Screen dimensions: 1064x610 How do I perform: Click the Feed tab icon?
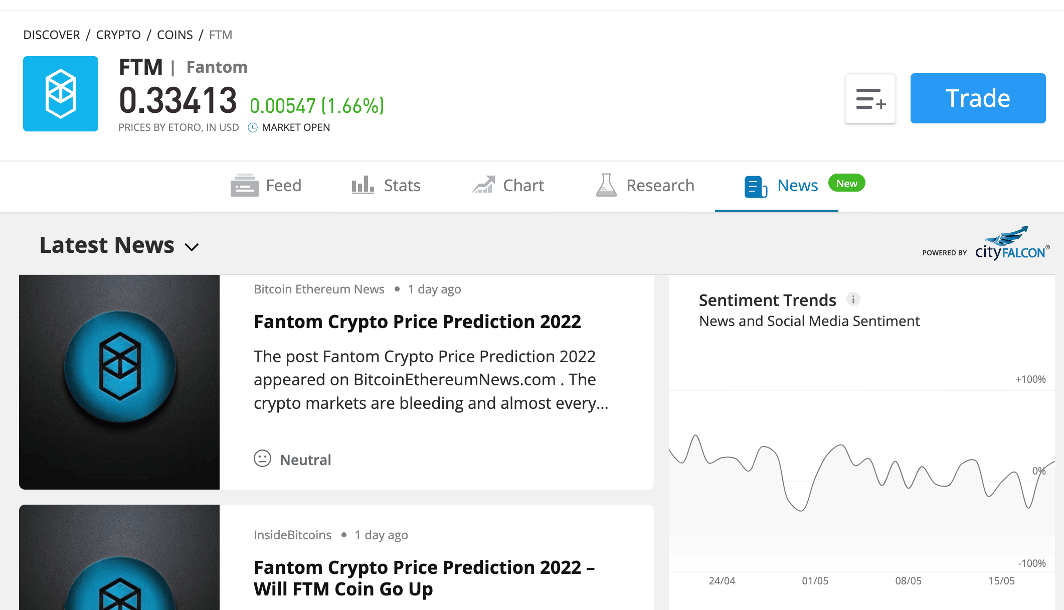pyautogui.click(x=245, y=185)
